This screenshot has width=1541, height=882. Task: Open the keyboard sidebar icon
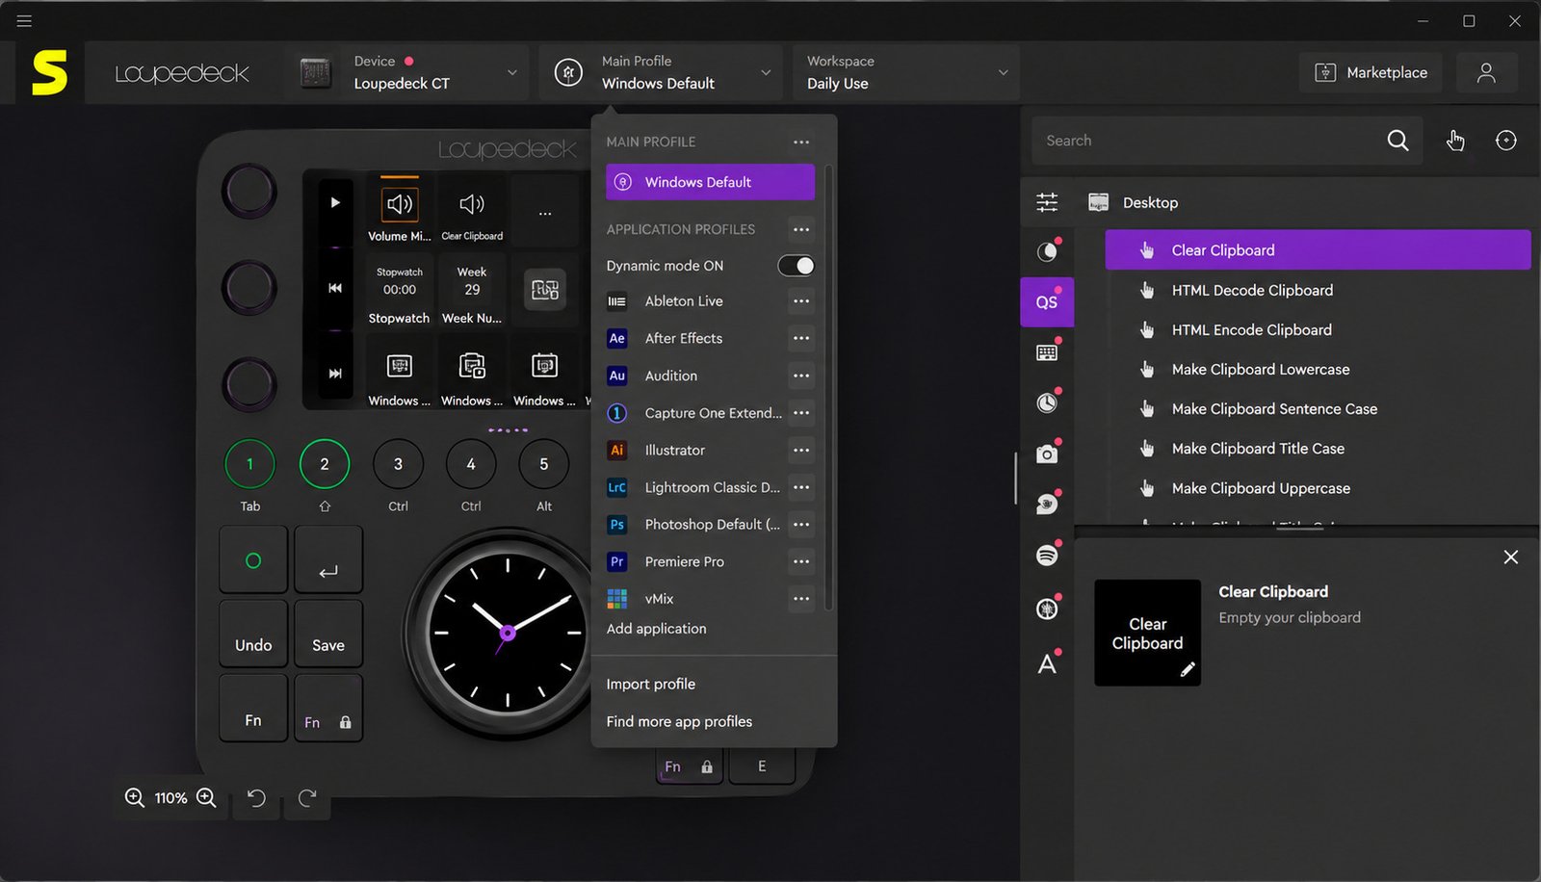coord(1047,352)
